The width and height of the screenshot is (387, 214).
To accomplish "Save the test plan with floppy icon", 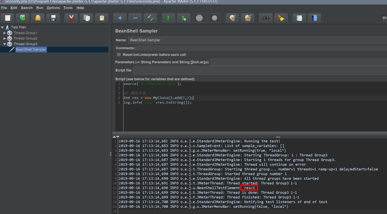I will pyautogui.click(x=53, y=18).
